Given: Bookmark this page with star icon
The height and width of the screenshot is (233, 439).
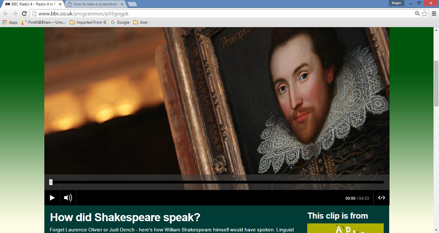Looking at the screenshot, I should [x=425, y=13].
